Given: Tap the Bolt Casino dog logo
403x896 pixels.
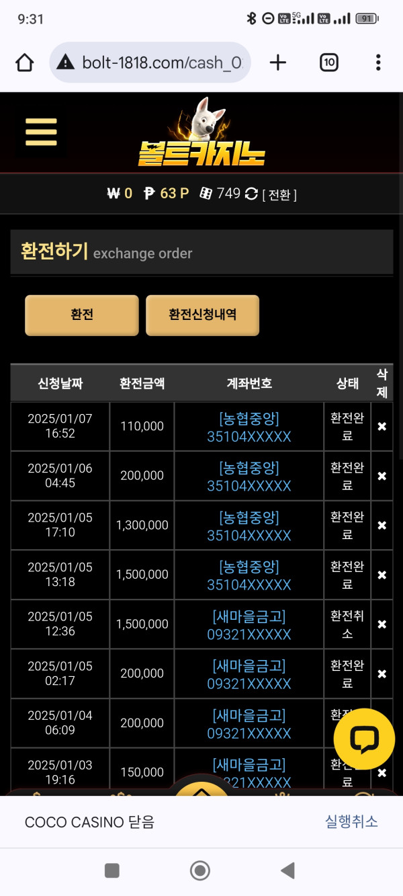Looking at the screenshot, I should point(201,133).
